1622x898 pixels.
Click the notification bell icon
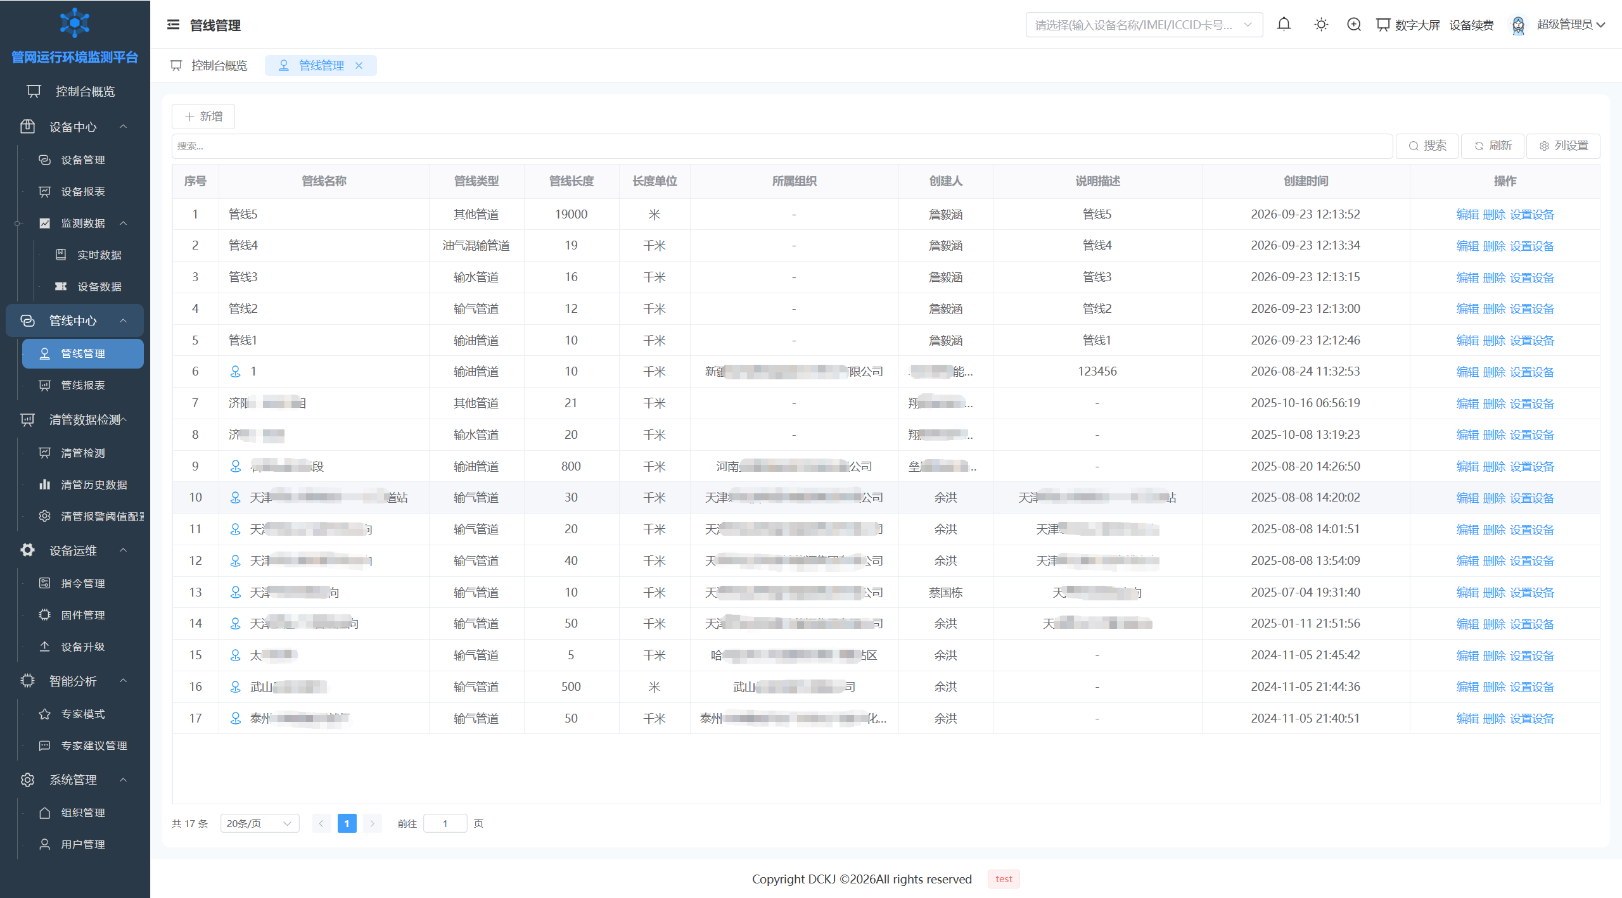(1284, 25)
